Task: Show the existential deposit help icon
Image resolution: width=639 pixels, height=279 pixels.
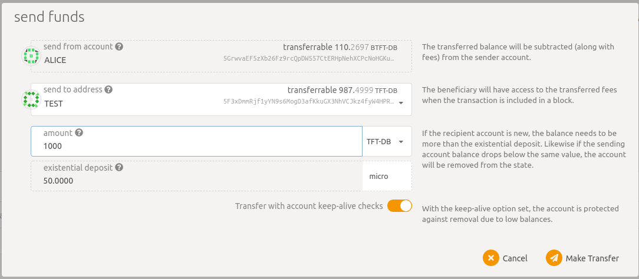Action: pyautogui.click(x=119, y=168)
